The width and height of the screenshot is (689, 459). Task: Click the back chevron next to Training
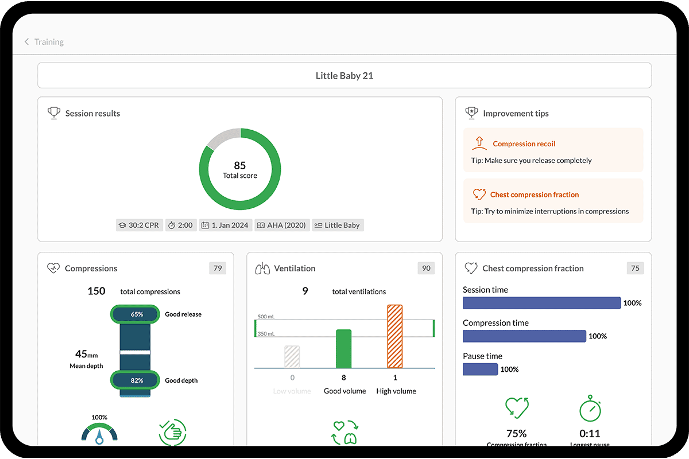coord(26,42)
